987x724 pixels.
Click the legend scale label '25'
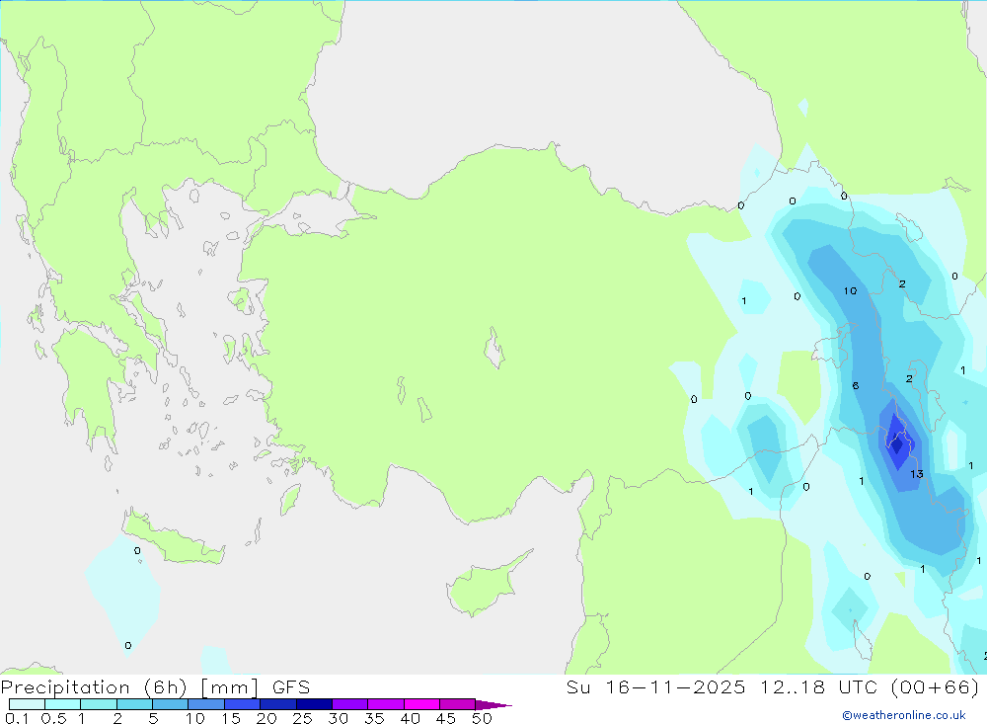click(x=302, y=718)
